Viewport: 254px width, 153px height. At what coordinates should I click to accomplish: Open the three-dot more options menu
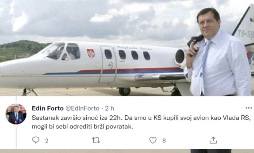249,108
